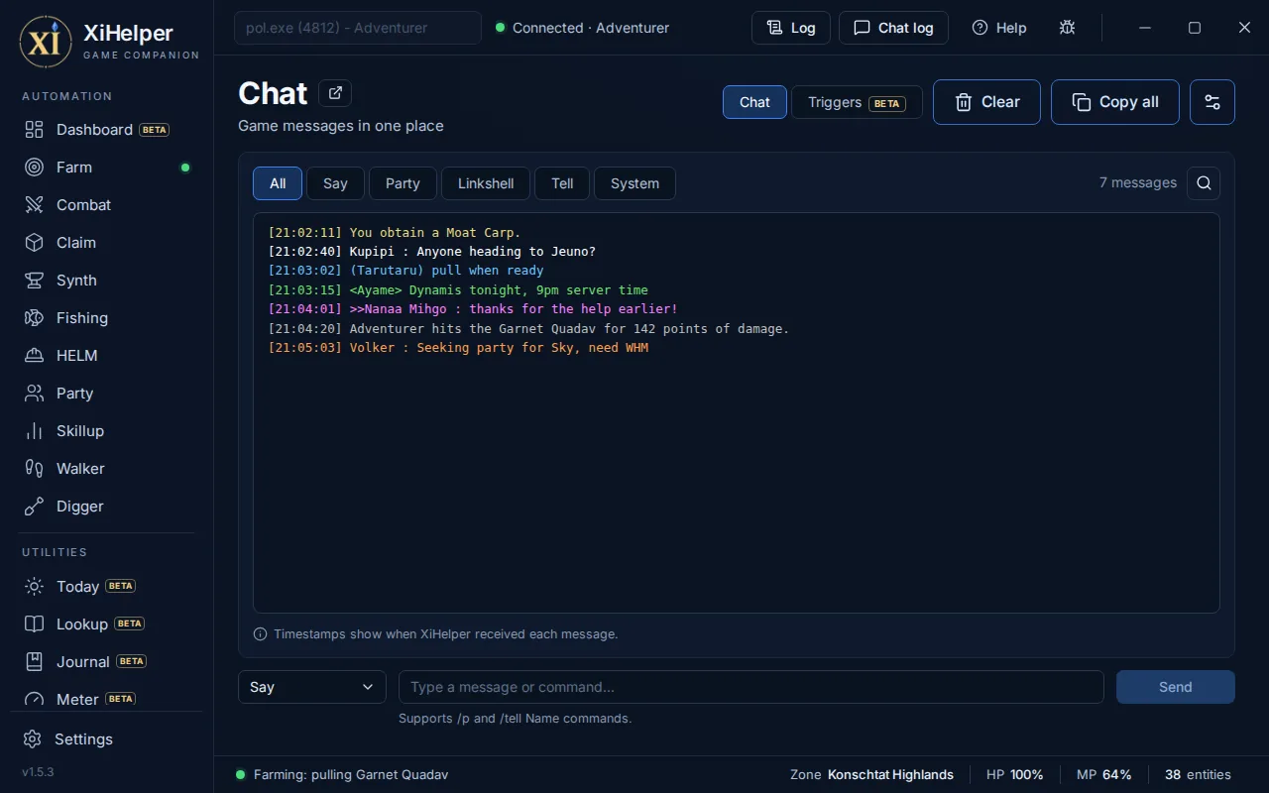This screenshot has width=1269, height=793.
Task: Open the Log button in header
Action: click(791, 28)
